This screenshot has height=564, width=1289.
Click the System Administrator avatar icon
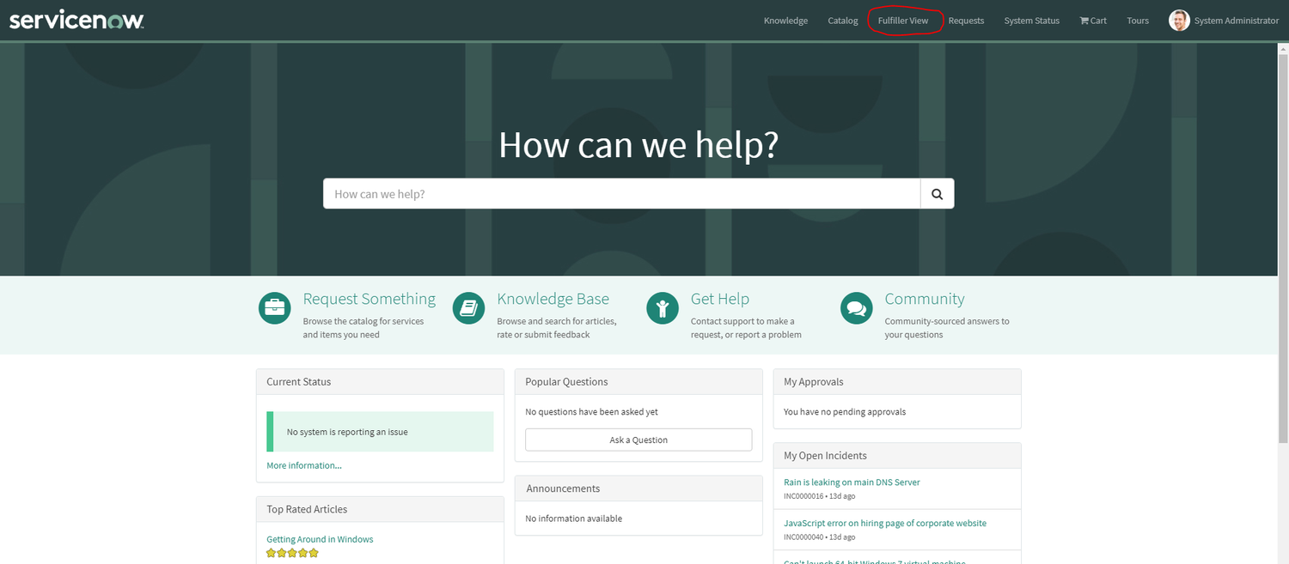point(1179,20)
